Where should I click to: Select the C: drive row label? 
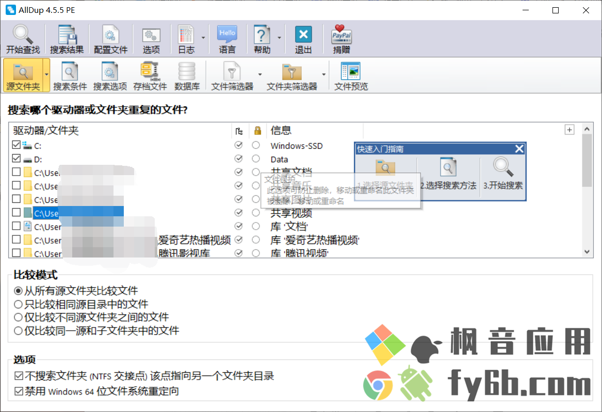click(x=38, y=146)
